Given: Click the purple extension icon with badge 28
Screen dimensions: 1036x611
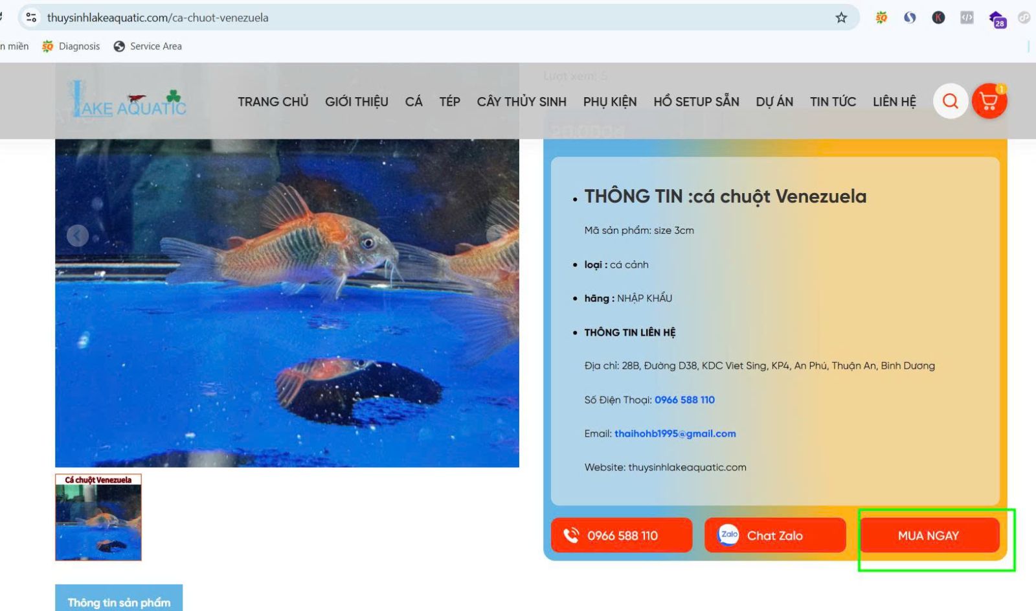Looking at the screenshot, I should 997,18.
